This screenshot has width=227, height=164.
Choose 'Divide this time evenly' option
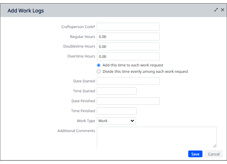click(99, 71)
